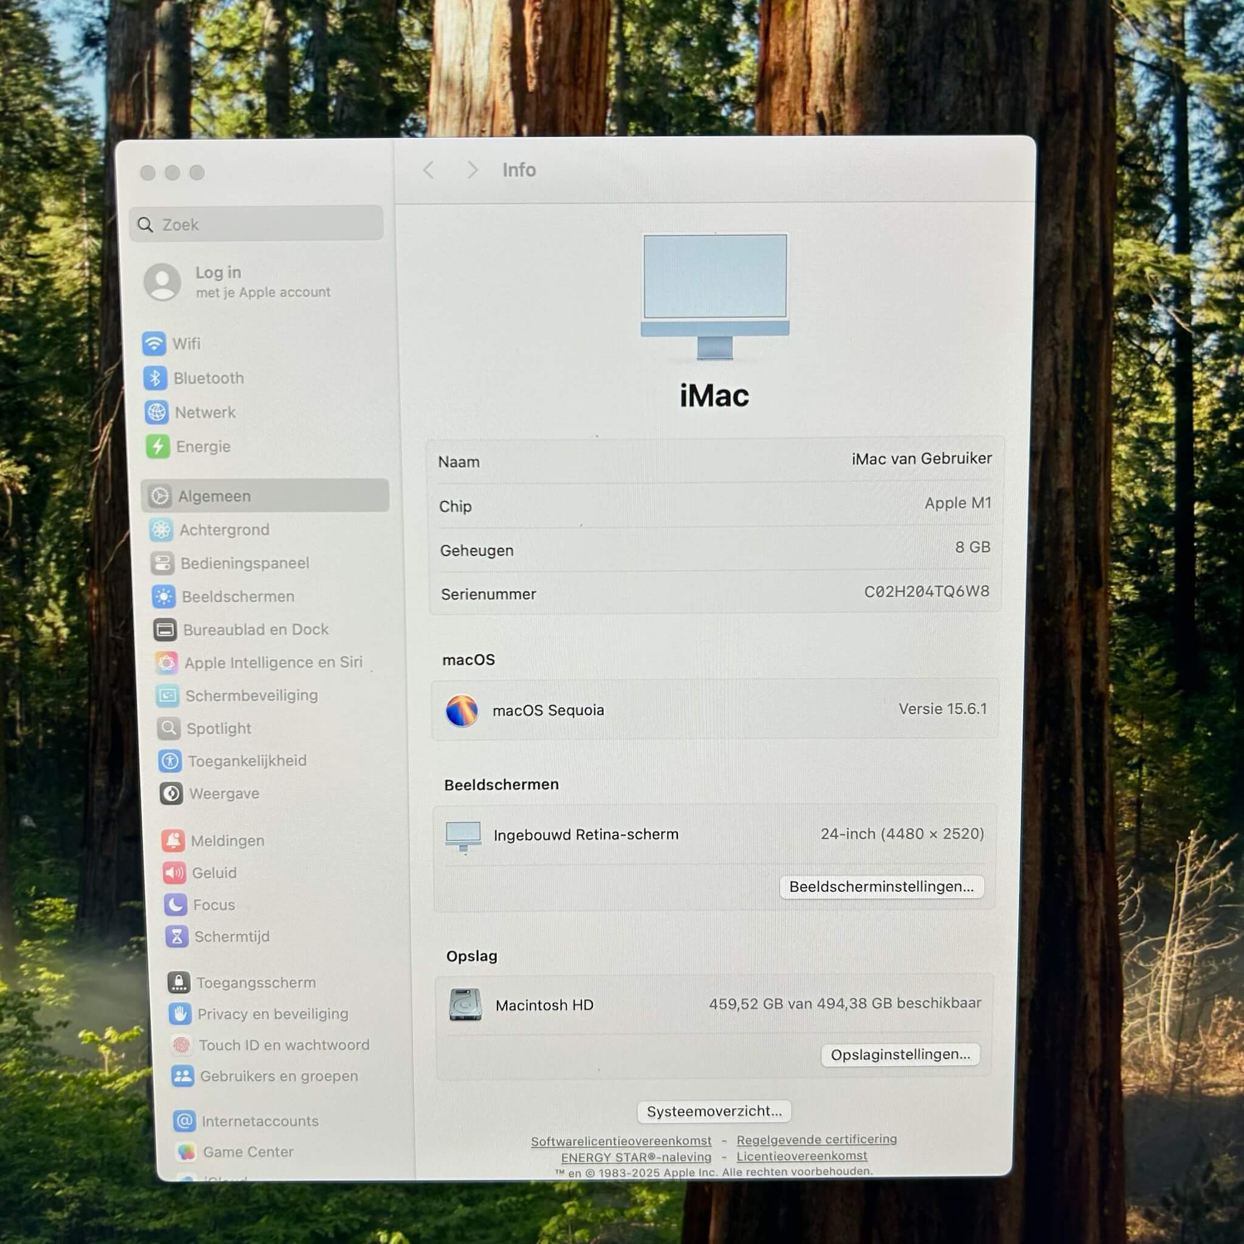Screen dimensions: 1244x1244
Task: Select the Netwerk globe icon
Action: [157, 412]
